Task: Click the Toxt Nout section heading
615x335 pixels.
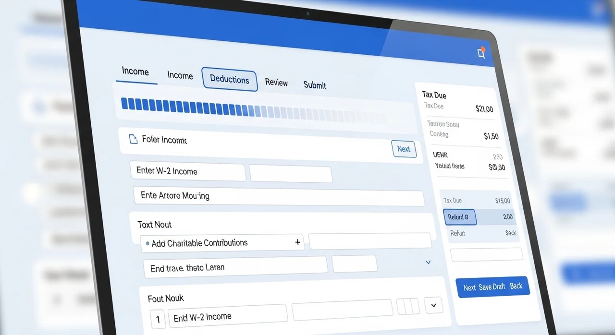Action: (x=154, y=225)
